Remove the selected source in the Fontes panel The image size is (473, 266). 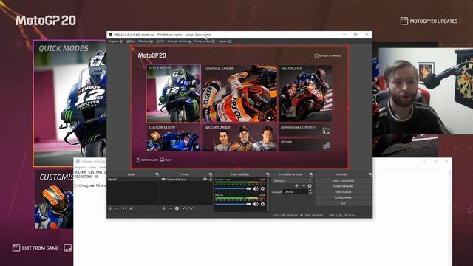click(x=170, y=208)
